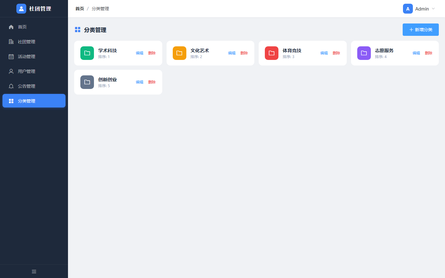Select 公告管理 in the sidebar
This screenshot has width=445, height=278.
point(34,86)
